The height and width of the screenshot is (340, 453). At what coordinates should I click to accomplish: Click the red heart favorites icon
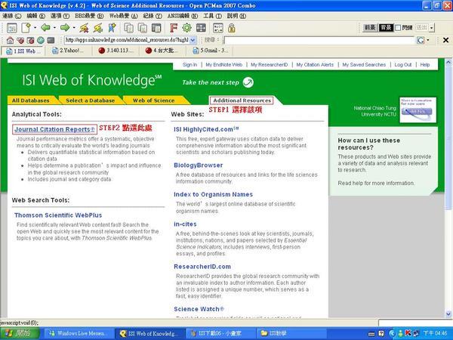coord(20,40)
